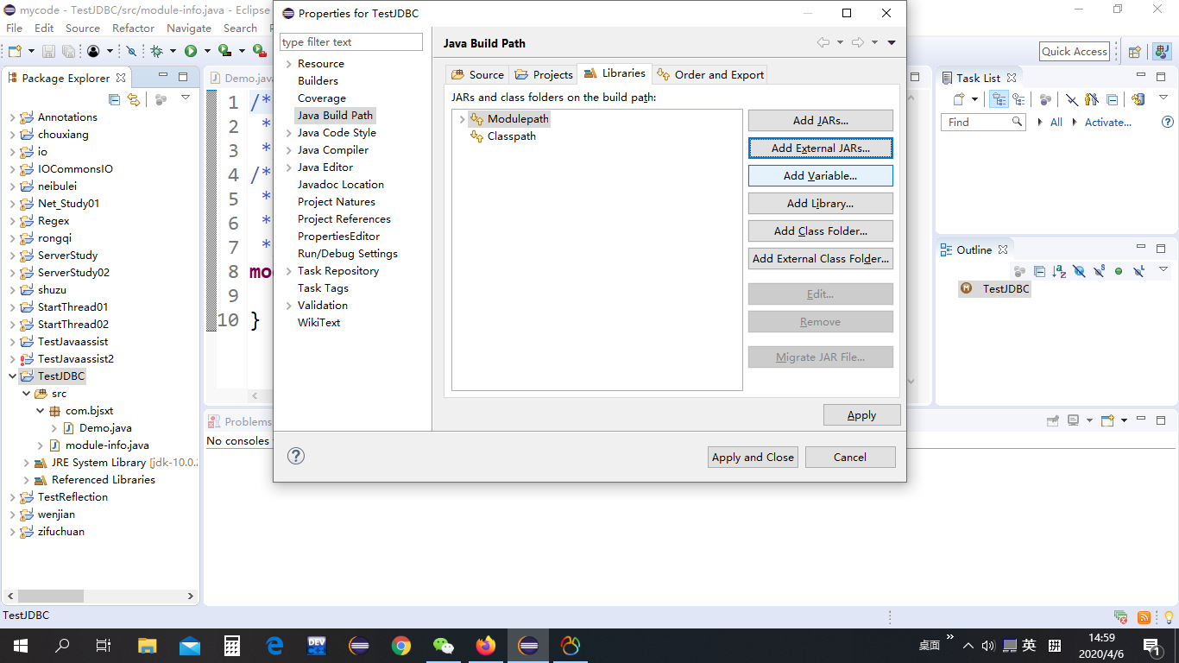
Task: Select the Java perspective icon
Action: [1162, 52]
